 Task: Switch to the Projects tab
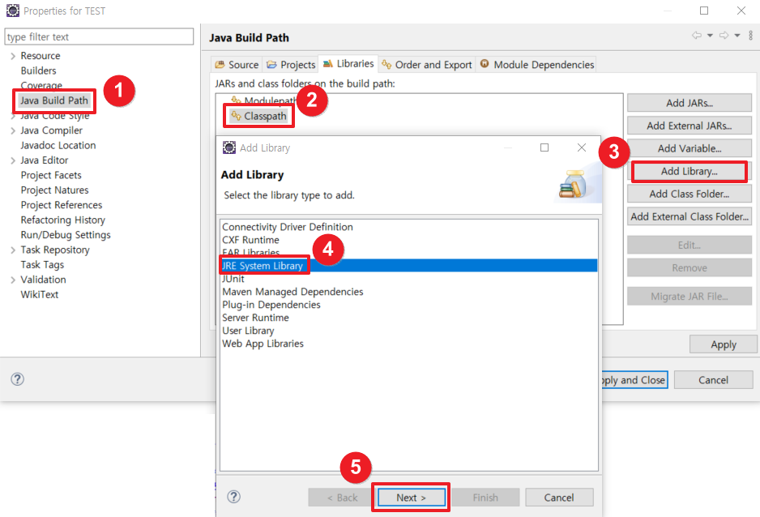point(290,64)
